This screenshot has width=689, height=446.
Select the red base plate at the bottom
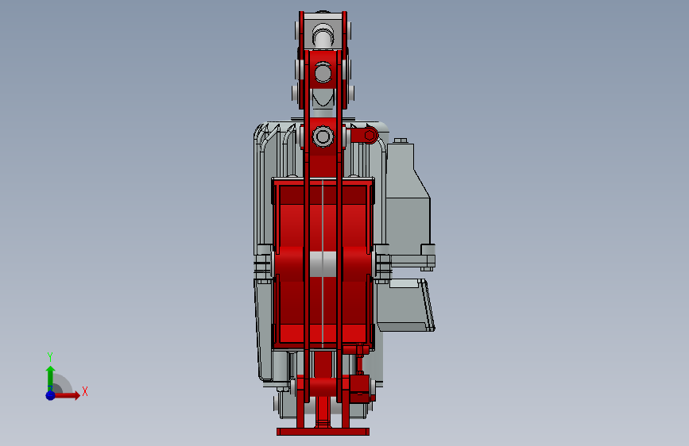coord(323,432)
